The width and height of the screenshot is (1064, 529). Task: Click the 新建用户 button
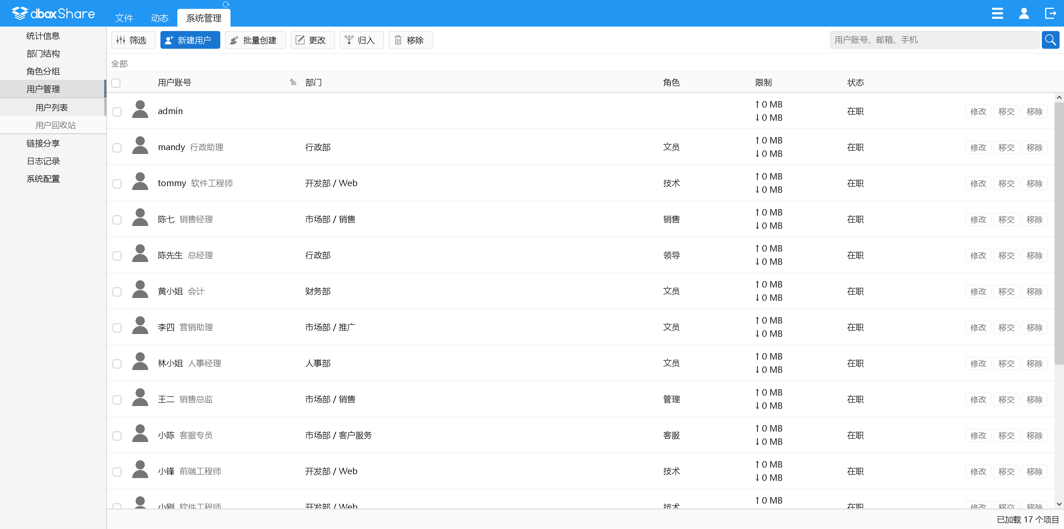[190, 40]
